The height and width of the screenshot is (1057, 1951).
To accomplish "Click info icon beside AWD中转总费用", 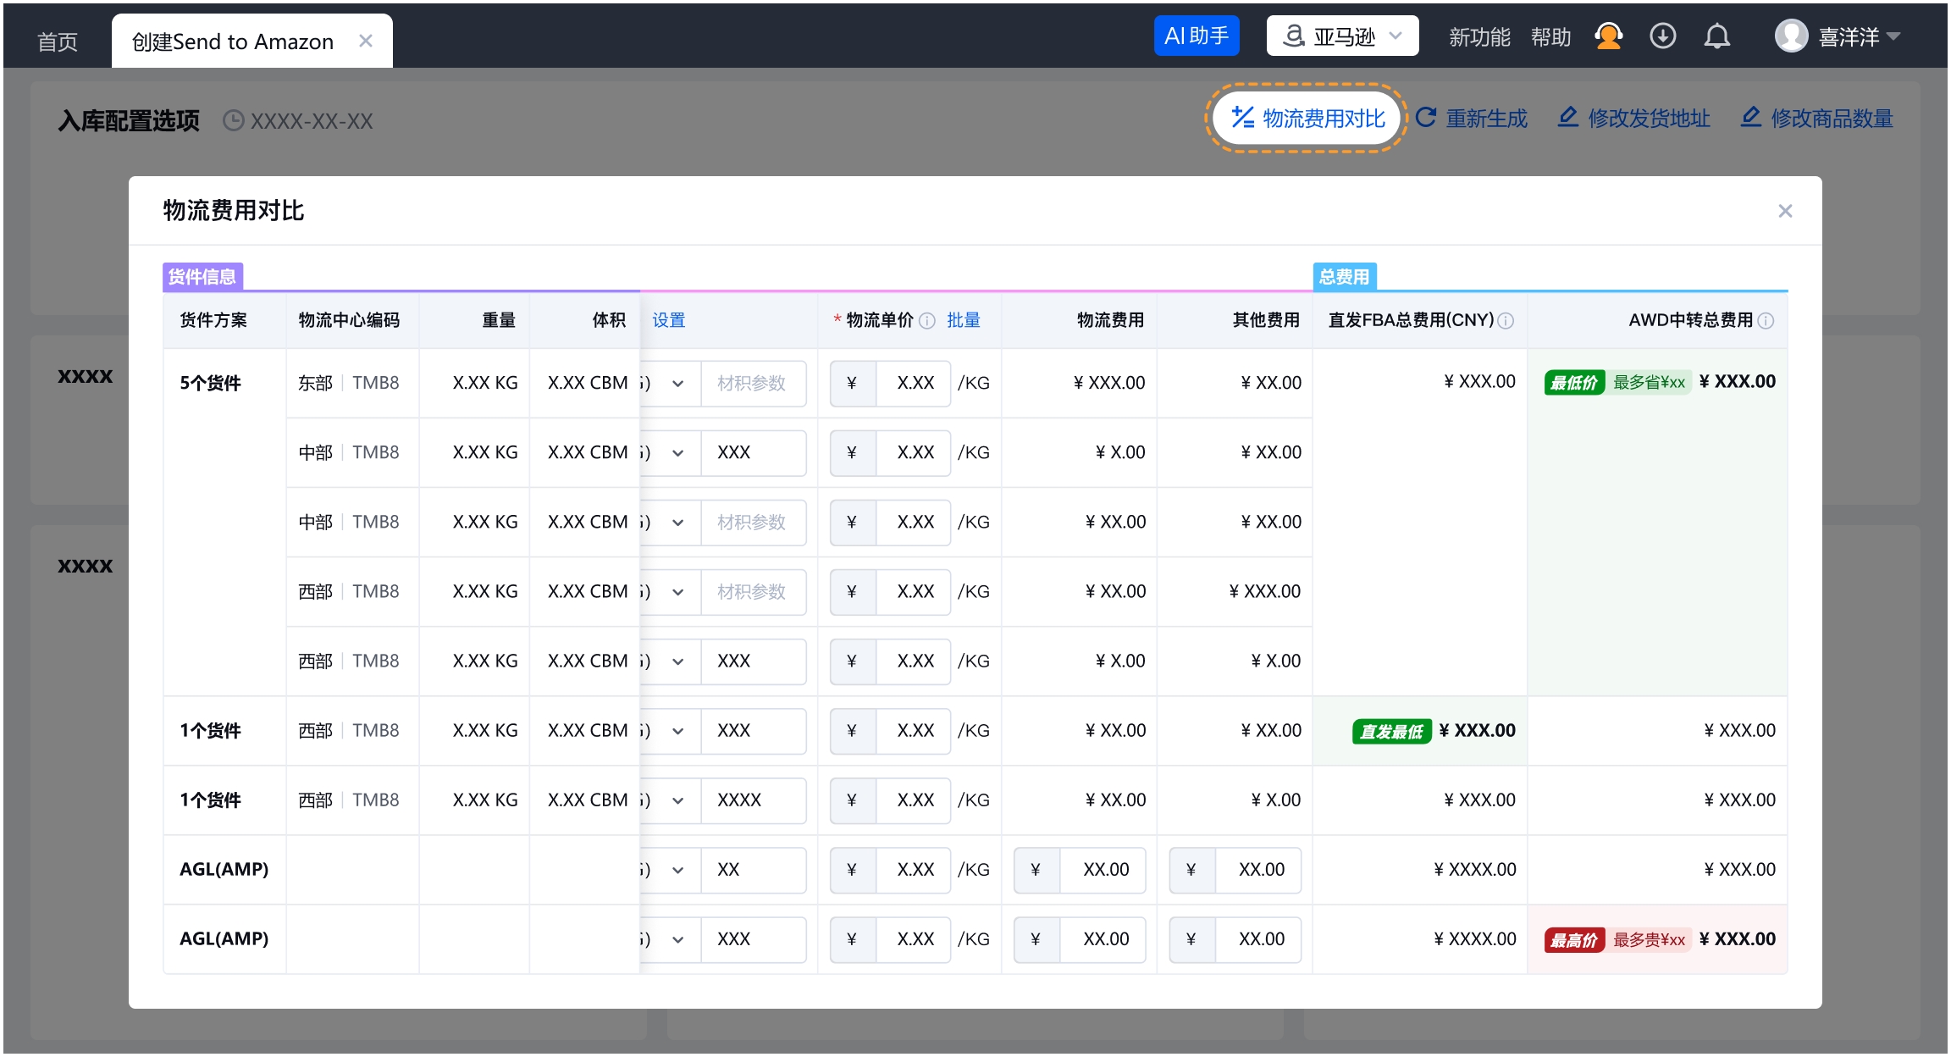I will (1766, 320).
